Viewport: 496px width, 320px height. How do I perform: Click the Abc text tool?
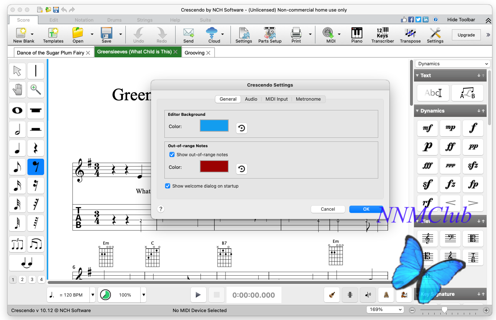tap(433, 93)
